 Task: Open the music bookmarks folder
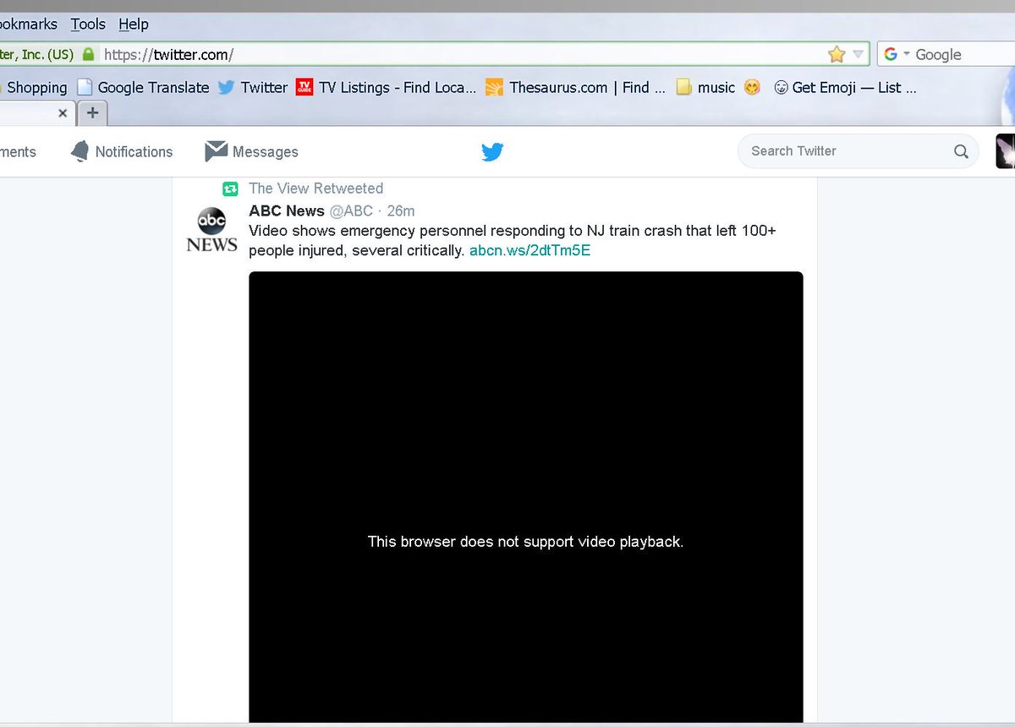tap(705, 87)
